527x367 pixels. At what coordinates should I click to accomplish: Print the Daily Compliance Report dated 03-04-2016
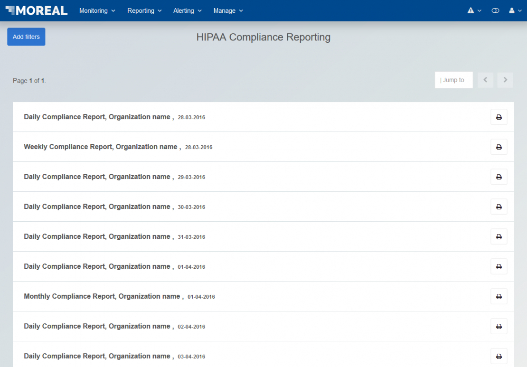(499, 356)
